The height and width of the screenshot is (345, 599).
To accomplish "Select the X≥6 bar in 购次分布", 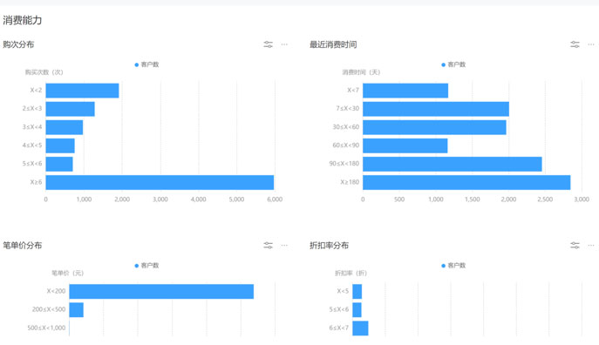I will point(160,182).
